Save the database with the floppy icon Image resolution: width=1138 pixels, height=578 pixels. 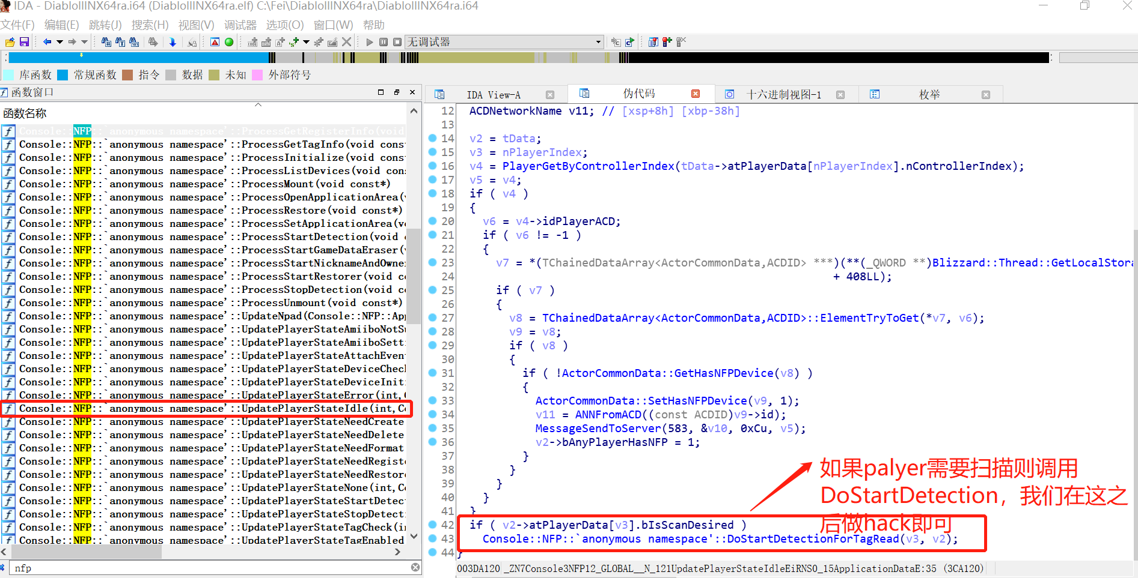point(24,42)
